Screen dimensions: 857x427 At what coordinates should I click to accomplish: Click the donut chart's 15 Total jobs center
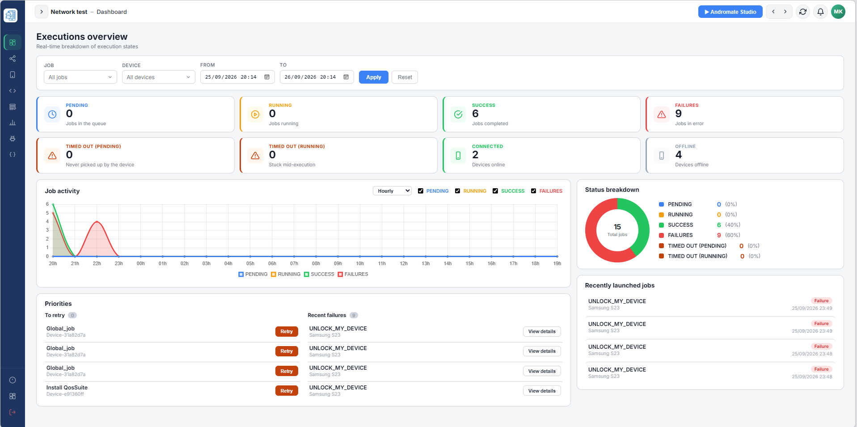click(x=617, y=230)
